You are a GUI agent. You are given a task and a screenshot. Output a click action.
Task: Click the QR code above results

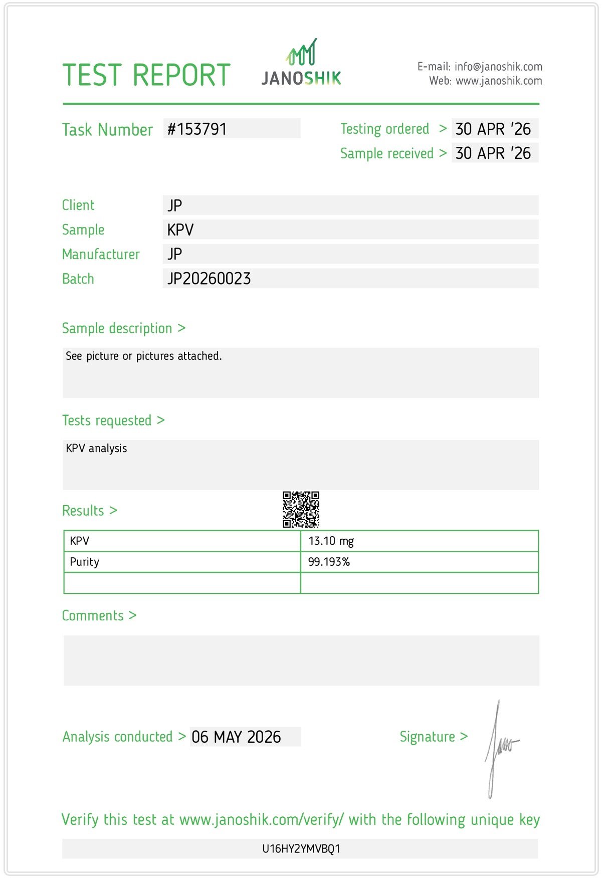click(x=301, y=509)
